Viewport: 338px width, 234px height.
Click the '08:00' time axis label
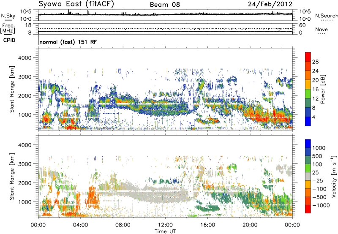tap(123, 225)
